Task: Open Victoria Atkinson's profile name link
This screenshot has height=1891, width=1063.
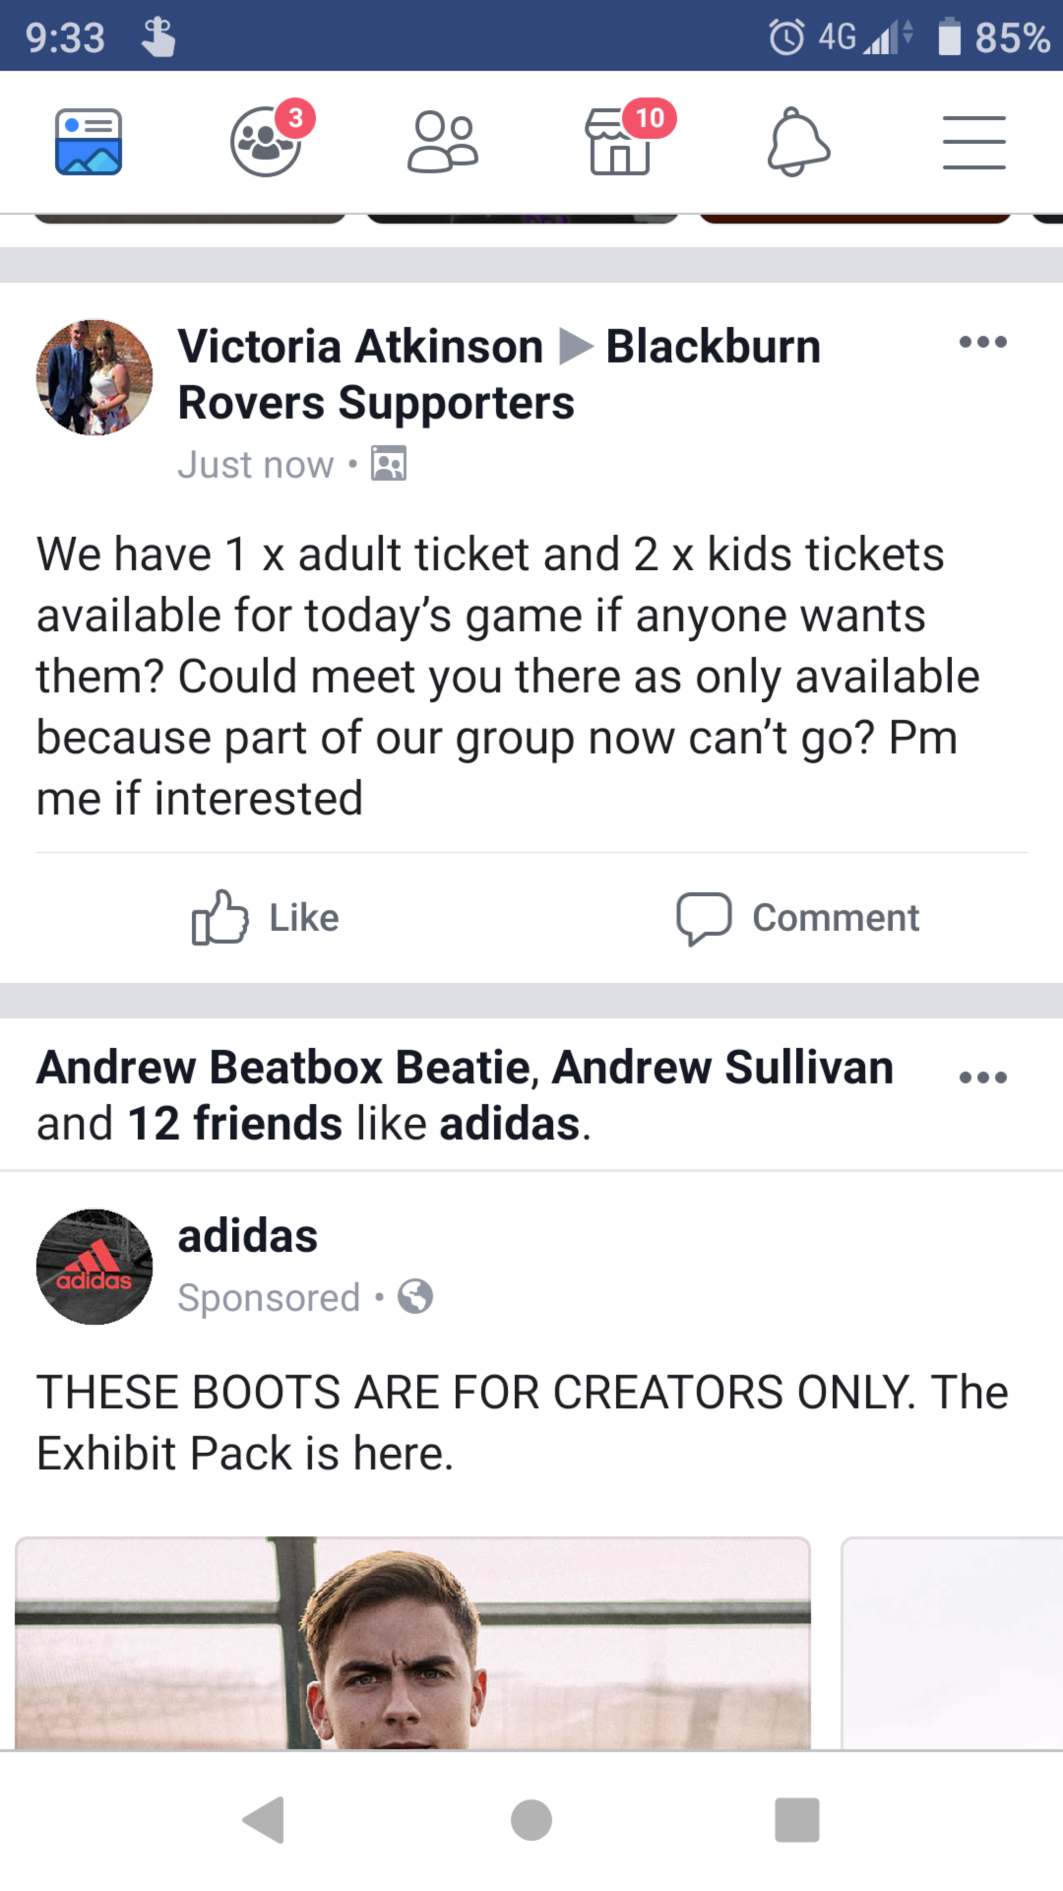Action: point(360,347)
